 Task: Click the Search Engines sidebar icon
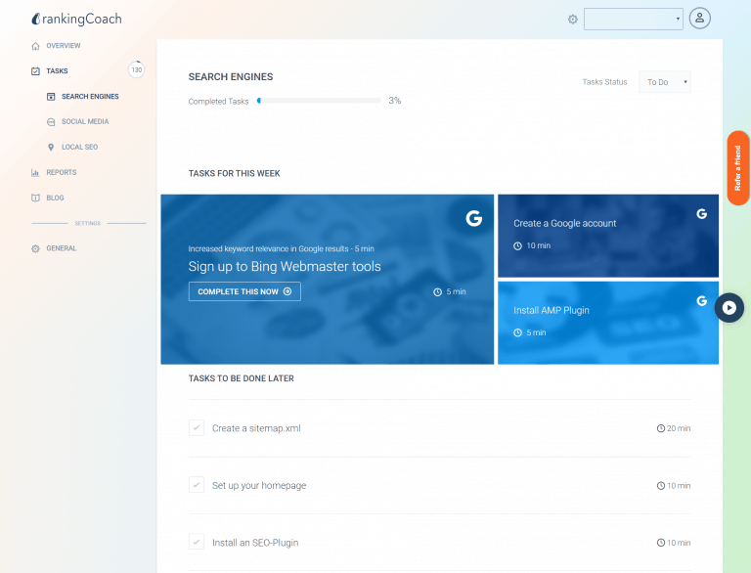(x=51, y=96)
